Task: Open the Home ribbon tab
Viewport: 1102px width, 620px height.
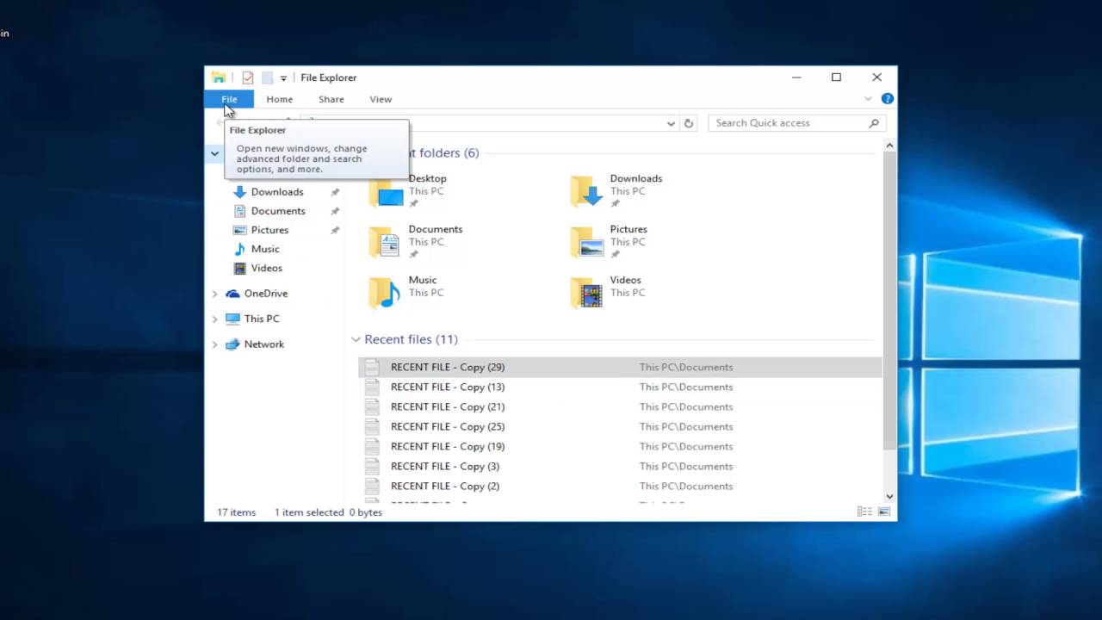Action: tap(279, 99)
